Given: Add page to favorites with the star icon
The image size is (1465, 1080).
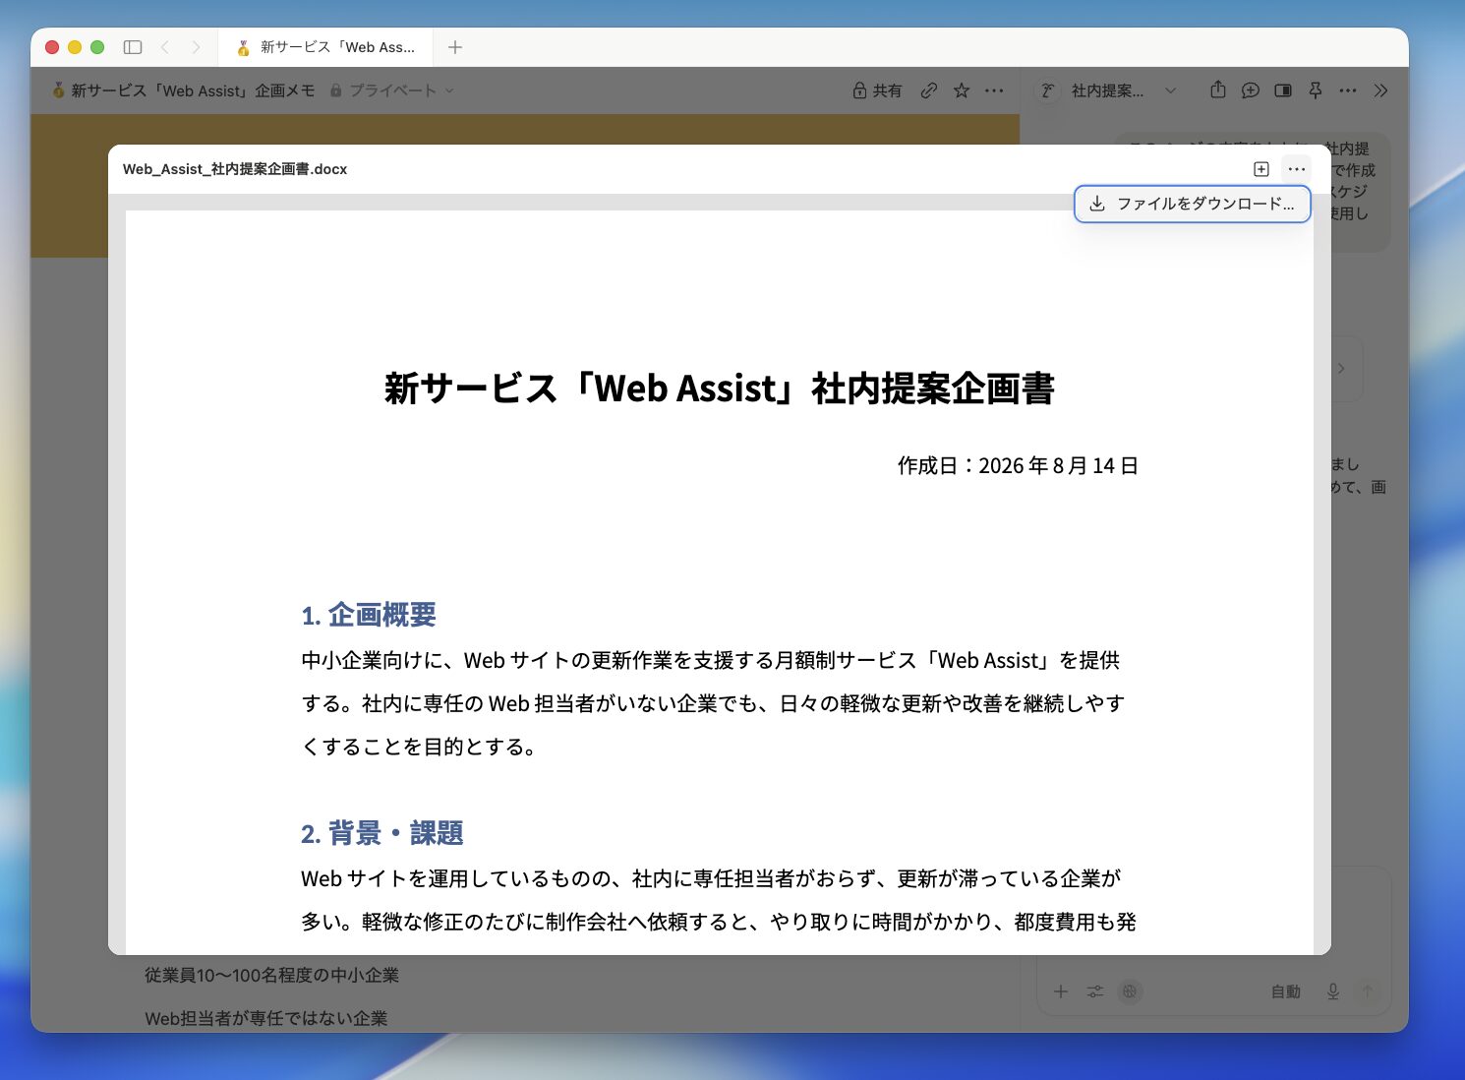Looking at the screenshot, I should [x=962, y=90].
